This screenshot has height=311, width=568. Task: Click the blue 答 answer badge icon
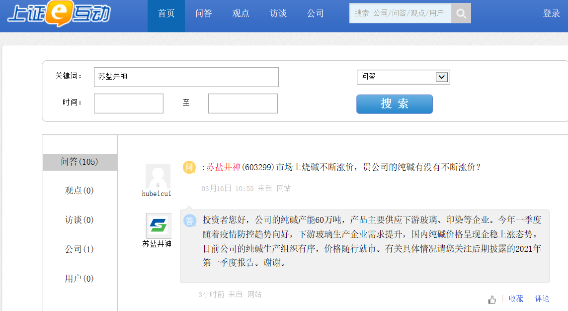(190, 220)
